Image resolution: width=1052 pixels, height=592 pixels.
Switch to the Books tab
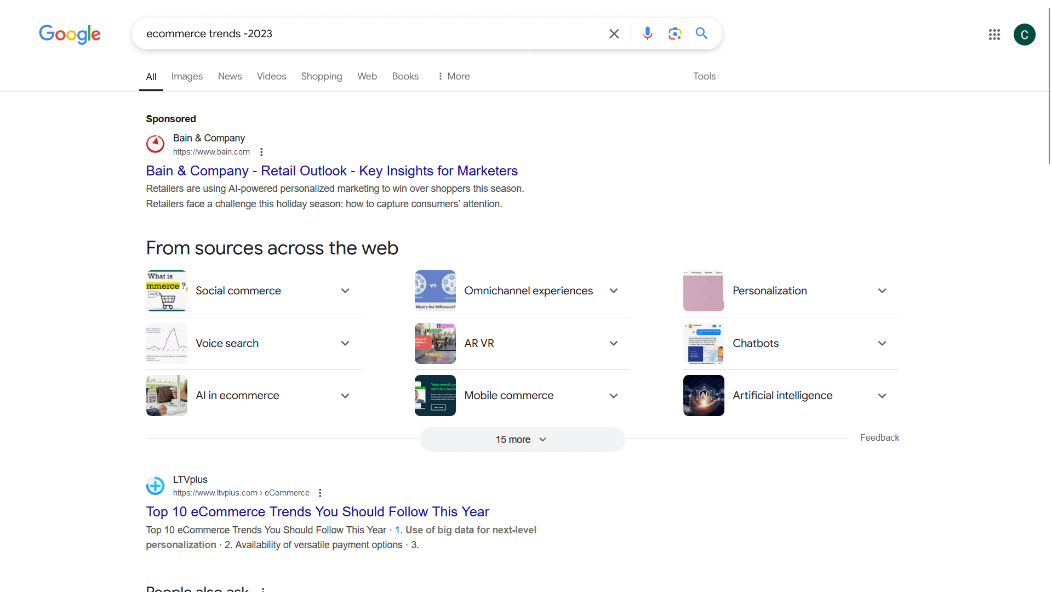405,76
